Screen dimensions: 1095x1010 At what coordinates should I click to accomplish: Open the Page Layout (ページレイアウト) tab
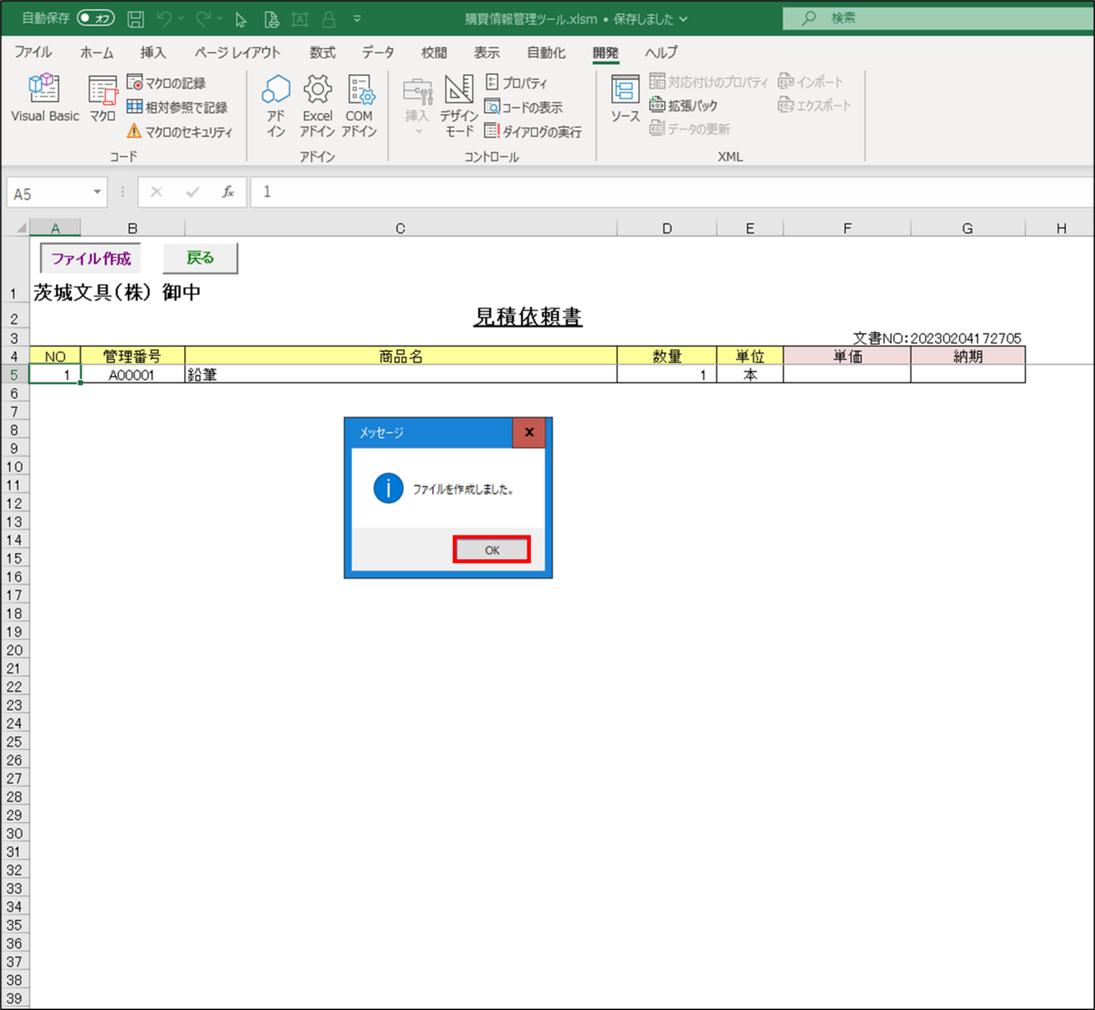point(237,52)
